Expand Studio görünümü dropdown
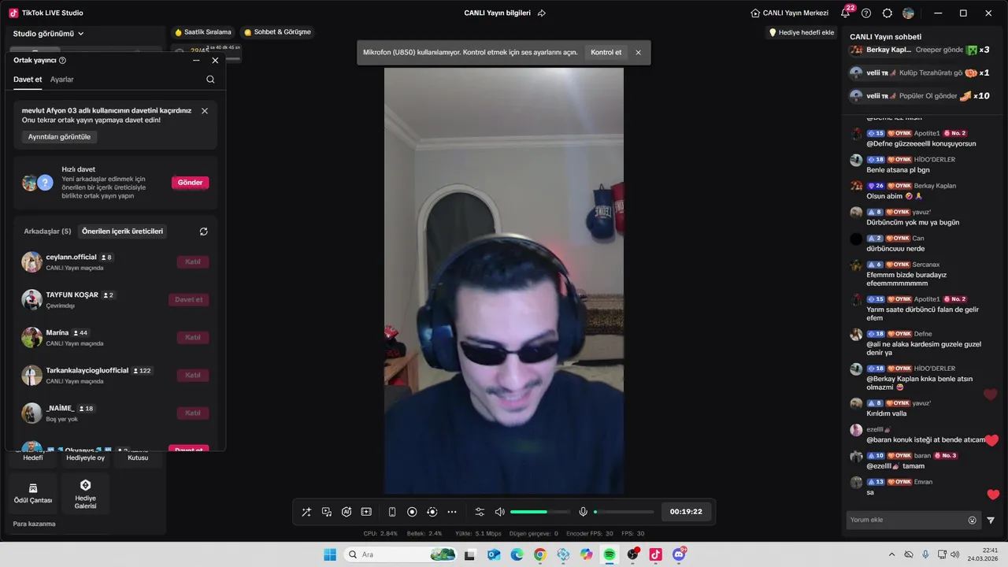 click(49, 34)
